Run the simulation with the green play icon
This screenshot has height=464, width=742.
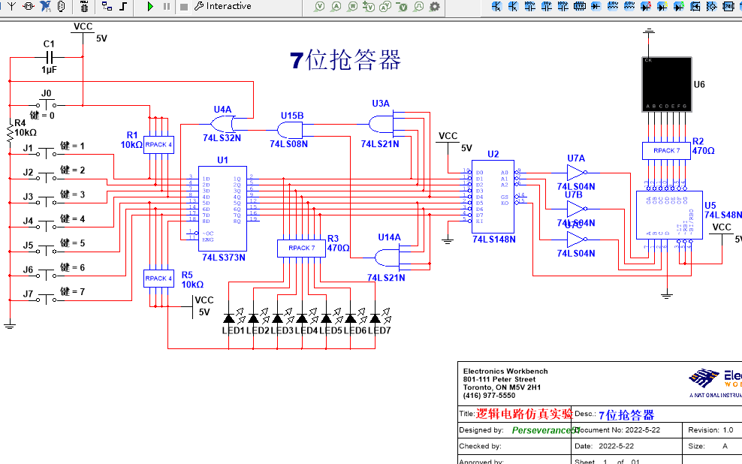(x=149, y=7)
